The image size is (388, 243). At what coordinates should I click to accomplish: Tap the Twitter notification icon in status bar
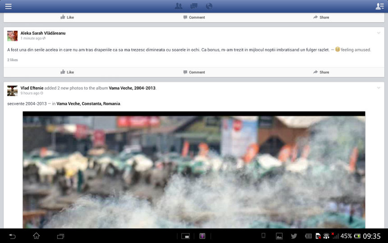(294, 236)
